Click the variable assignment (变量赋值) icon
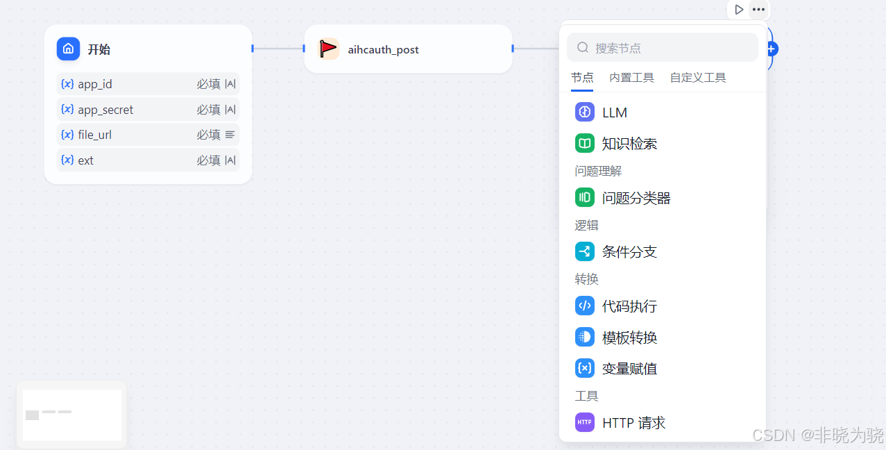 [x=585, y=368]
